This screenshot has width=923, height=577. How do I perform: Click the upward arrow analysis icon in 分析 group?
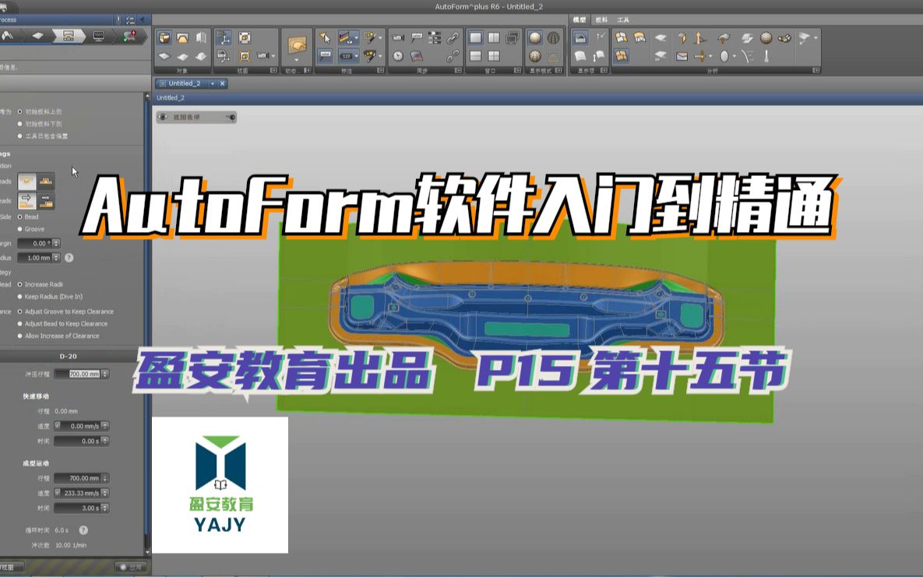click(698, 37)
